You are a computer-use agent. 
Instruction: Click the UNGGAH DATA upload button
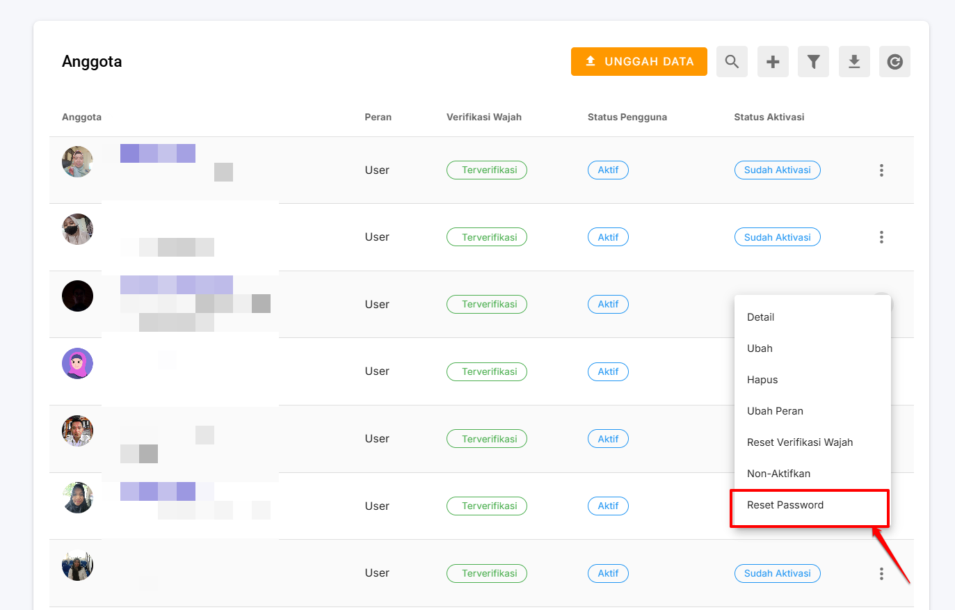click(639, 61)
